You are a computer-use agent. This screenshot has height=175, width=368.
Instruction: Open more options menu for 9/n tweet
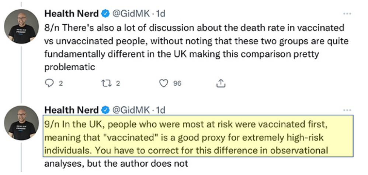coord(347,110)
